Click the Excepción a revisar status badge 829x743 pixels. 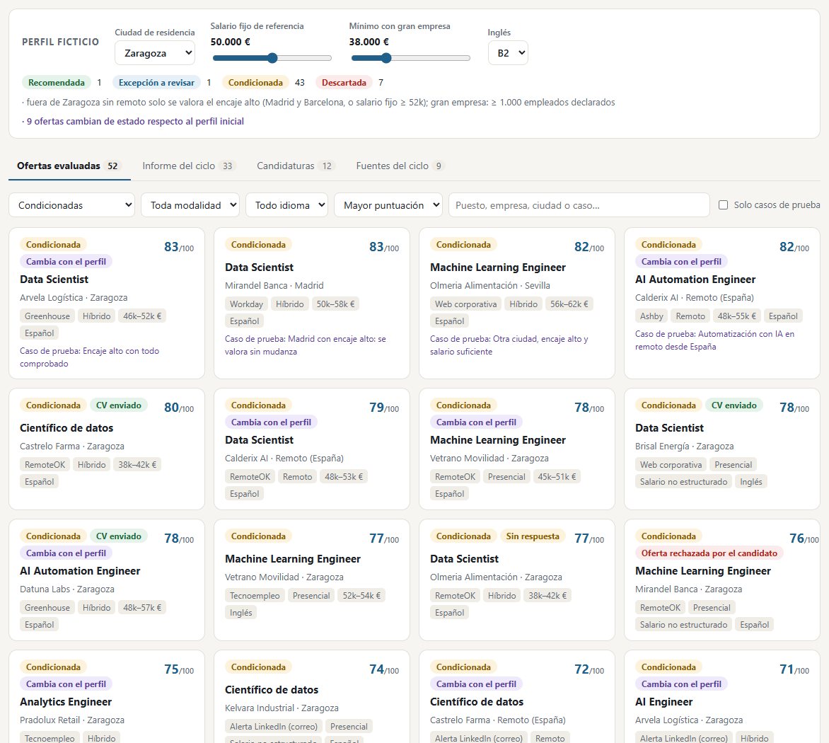[156, 83]
